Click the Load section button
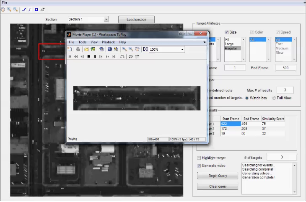Image resolution: width=306 pixels, height=202 pixels. (136, 19)
